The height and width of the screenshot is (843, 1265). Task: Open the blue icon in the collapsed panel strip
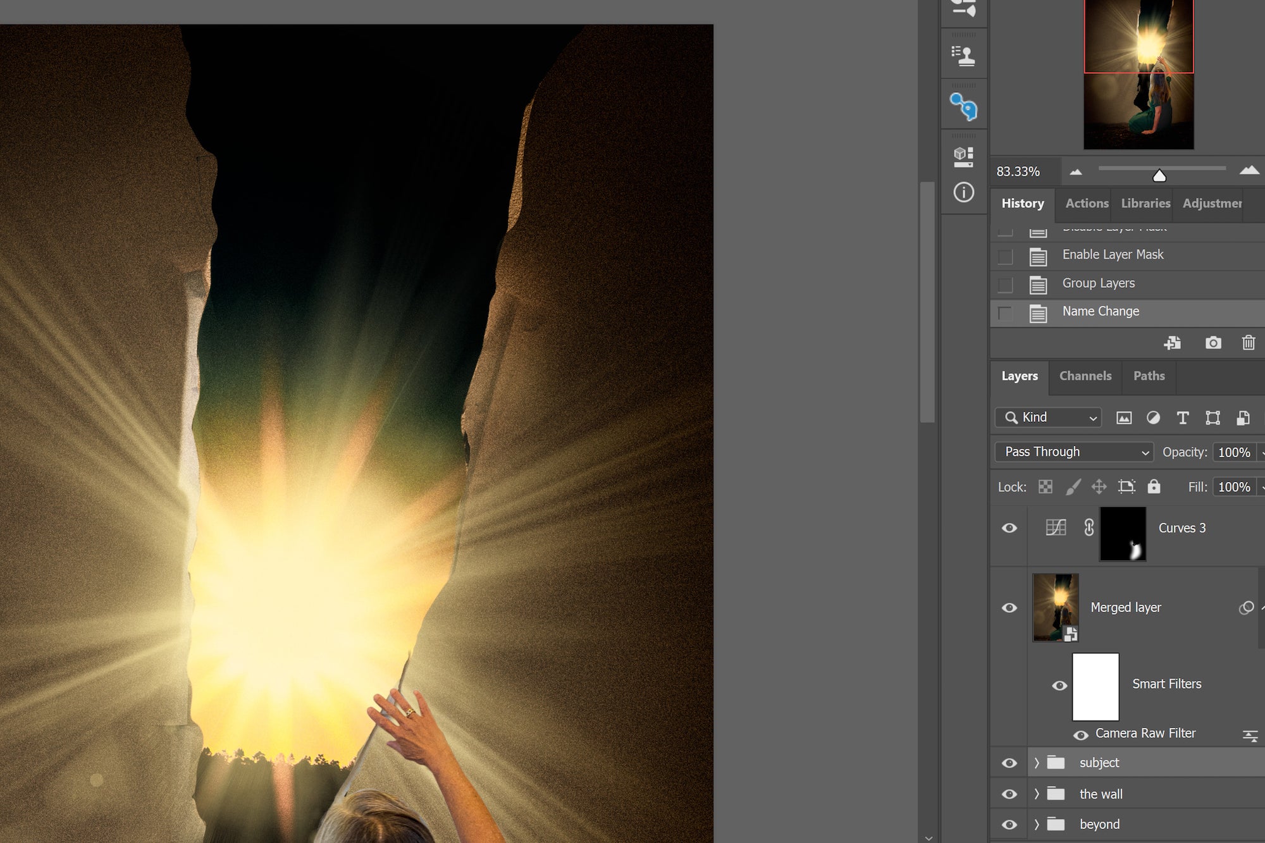963,106
